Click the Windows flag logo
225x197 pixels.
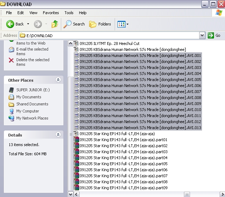[219, 13]
